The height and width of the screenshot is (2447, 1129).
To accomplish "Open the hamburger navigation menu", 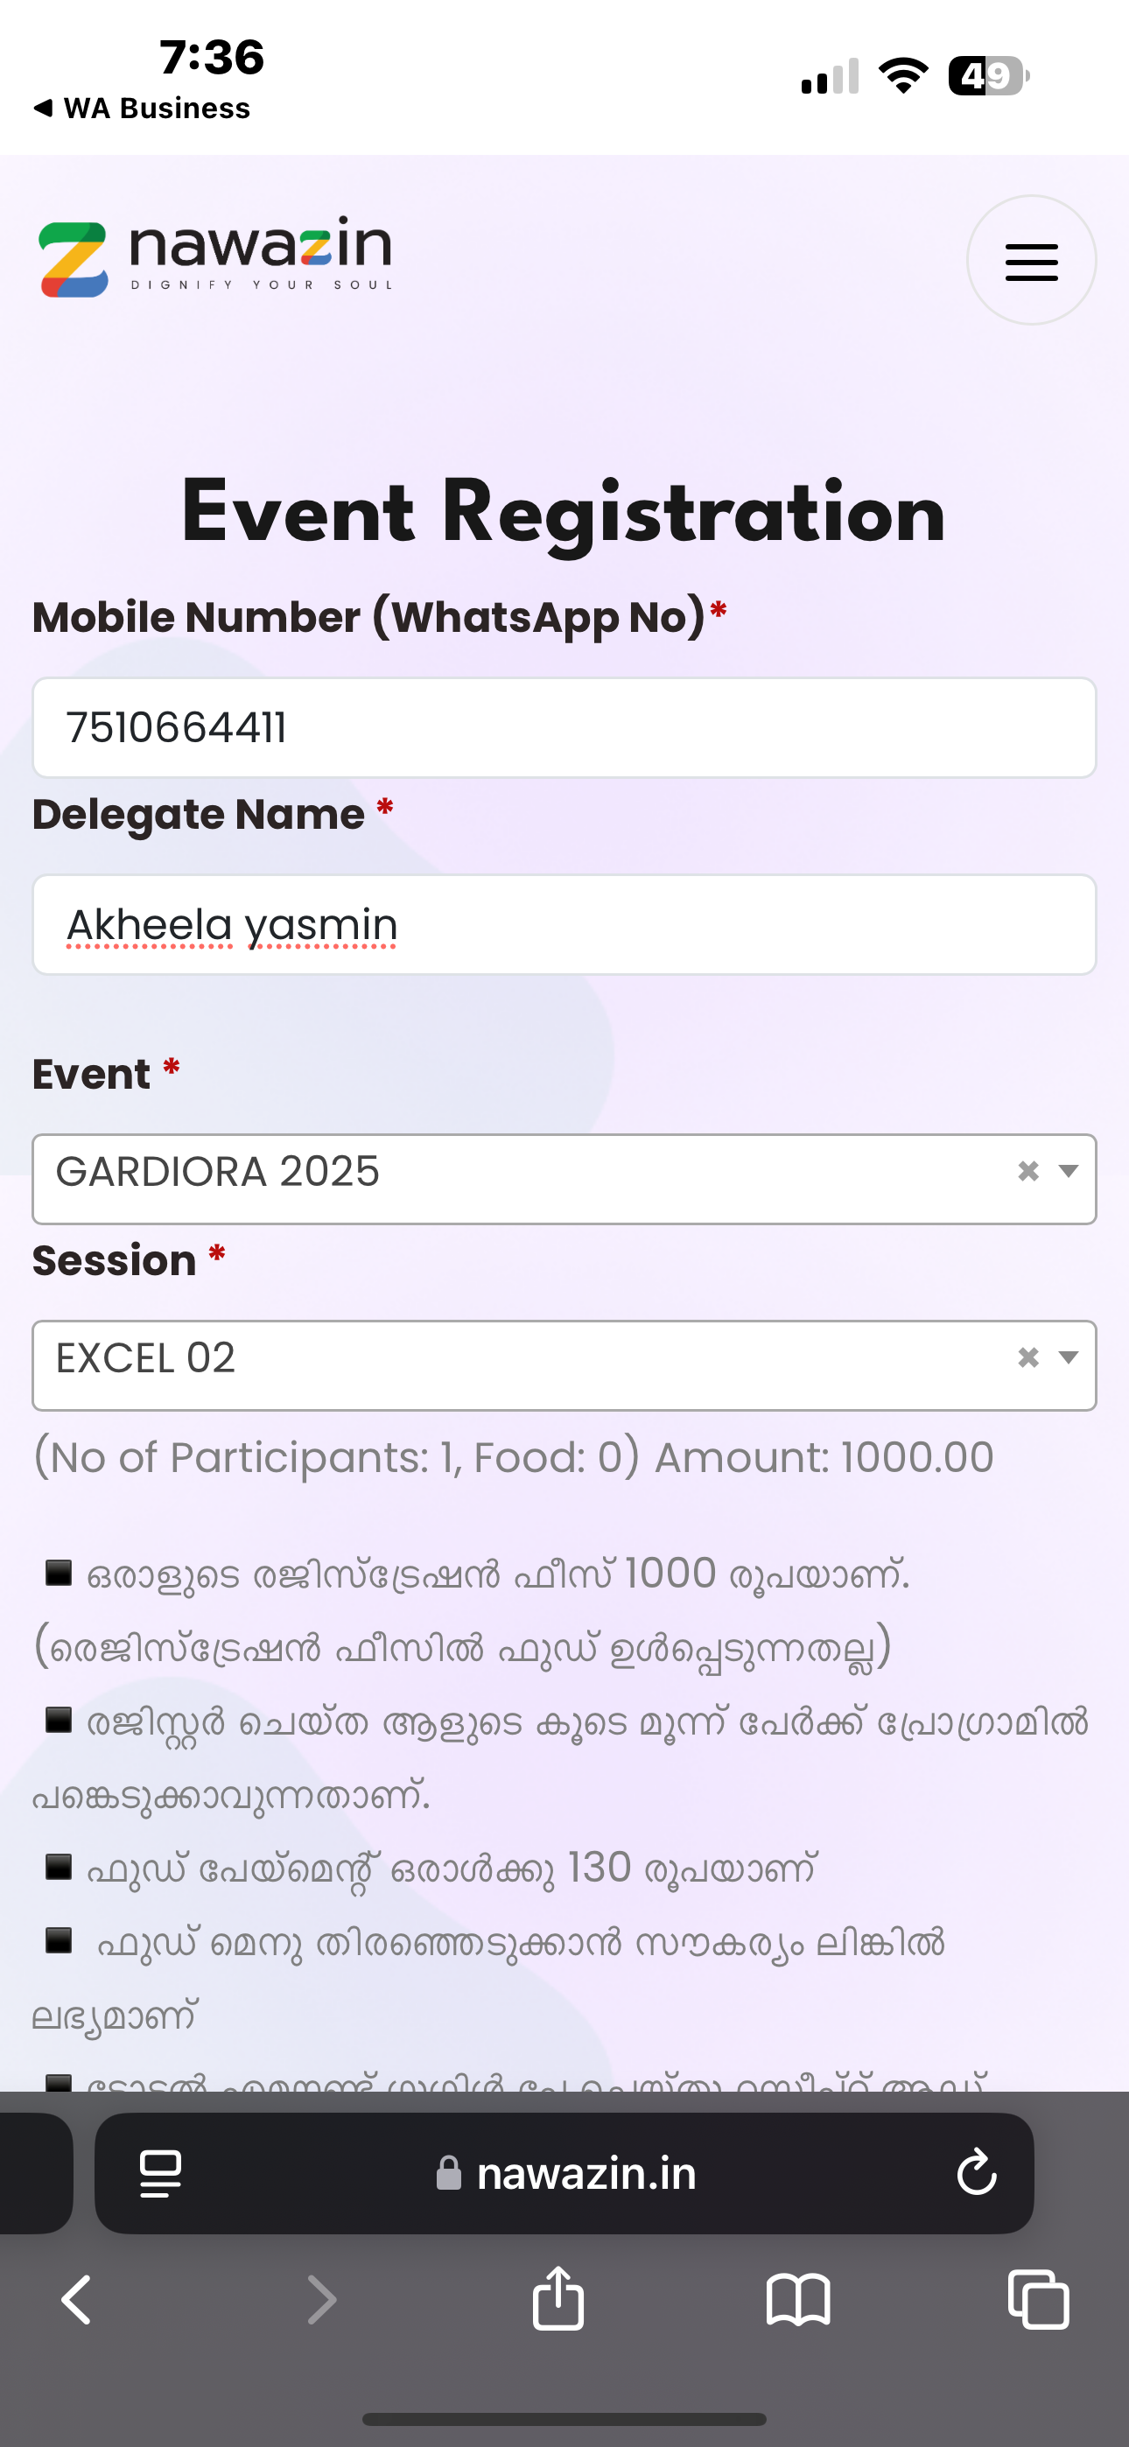I will pyautogui.click(x=1031, y=261).
